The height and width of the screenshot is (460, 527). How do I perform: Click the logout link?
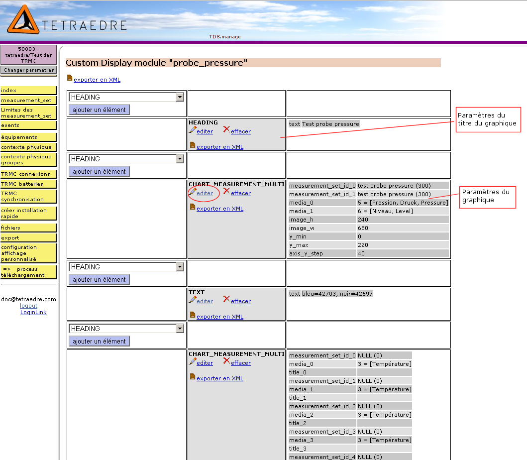click(28, 306)
